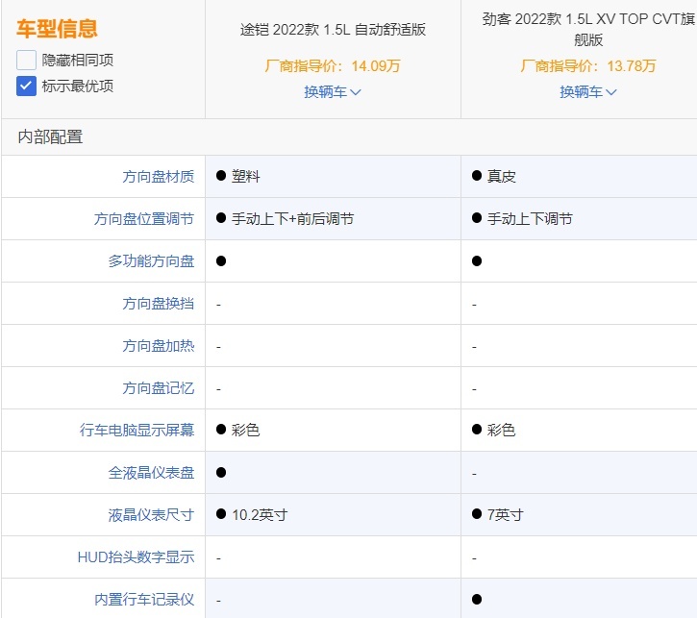Viewport: 697px width, 618px height.
Task: Click 彩色 display value for 途铠
Action: point(245,430)
